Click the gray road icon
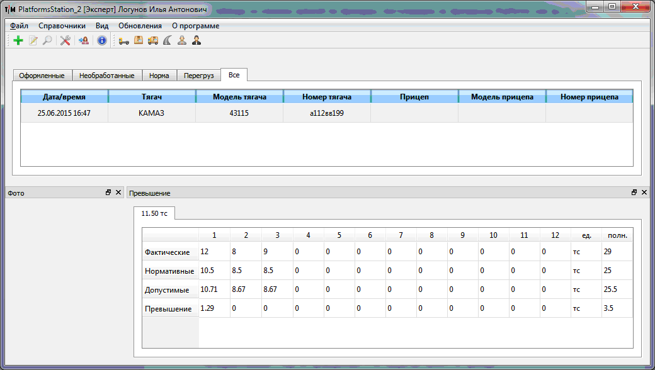 point(168,41)
